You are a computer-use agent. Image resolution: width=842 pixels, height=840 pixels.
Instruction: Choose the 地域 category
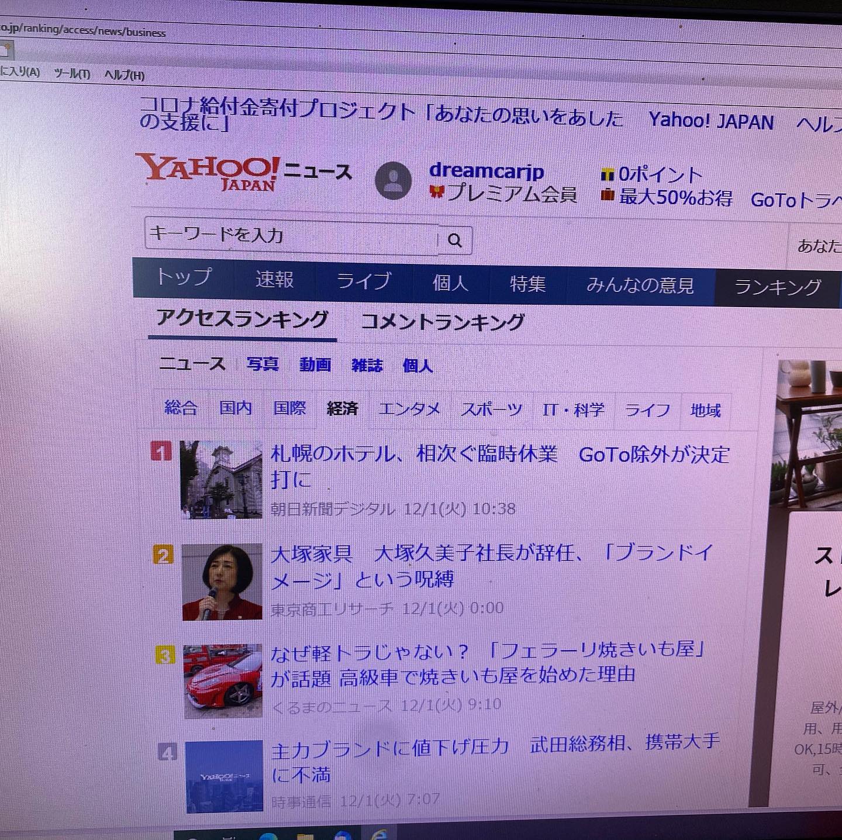pyautogui.click(x=706, y=412)
